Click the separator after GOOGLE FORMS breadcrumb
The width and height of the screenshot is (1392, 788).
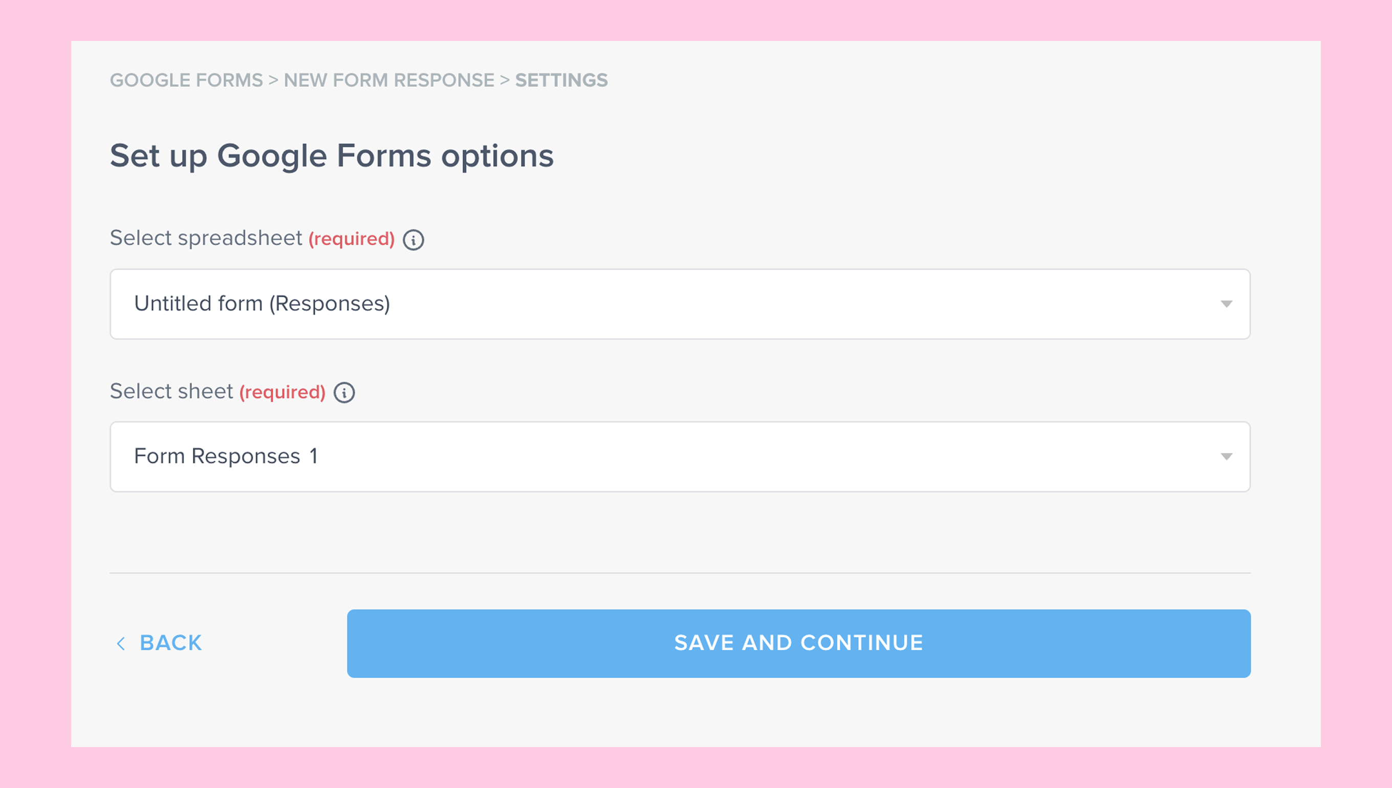tap(273, 80)
